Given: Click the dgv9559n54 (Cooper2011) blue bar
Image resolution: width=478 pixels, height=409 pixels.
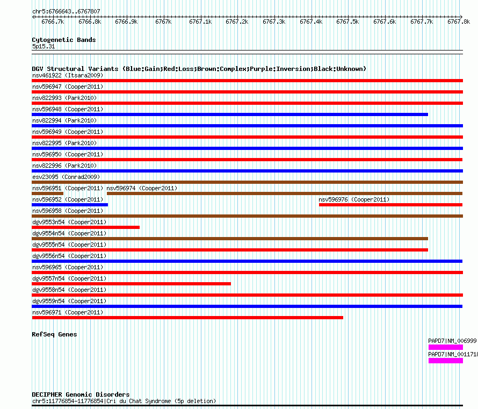Looking at the screenshot, I should [x=247, y=306].
